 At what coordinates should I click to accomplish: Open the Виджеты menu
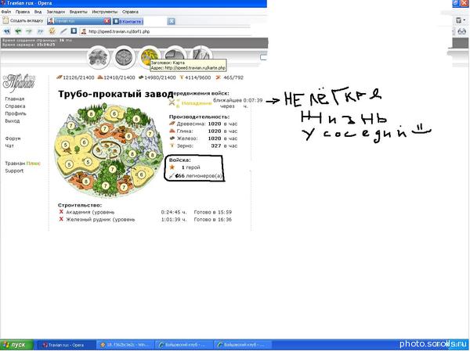pyautogui.click(x=78, y=12)
